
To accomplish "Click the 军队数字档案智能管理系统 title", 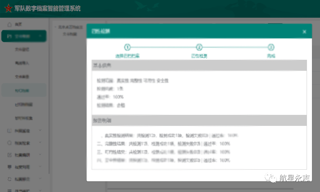I will (x=47, y=8).
